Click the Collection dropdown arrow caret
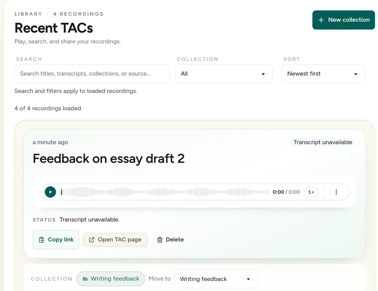Screen dimensions: 378x291 pos(263,74)
